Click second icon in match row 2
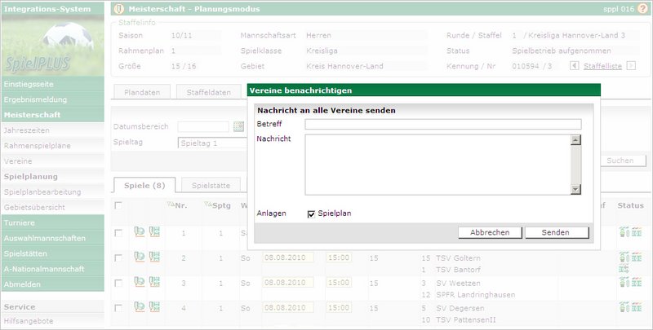 [153, 258]
